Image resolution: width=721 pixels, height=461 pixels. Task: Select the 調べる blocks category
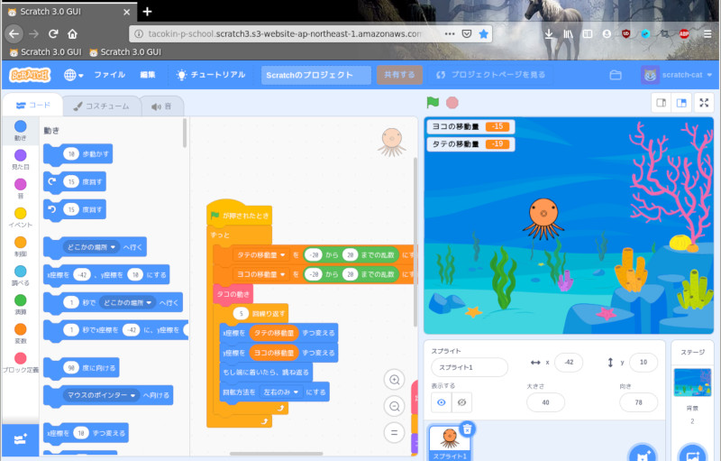coord(20,275)
